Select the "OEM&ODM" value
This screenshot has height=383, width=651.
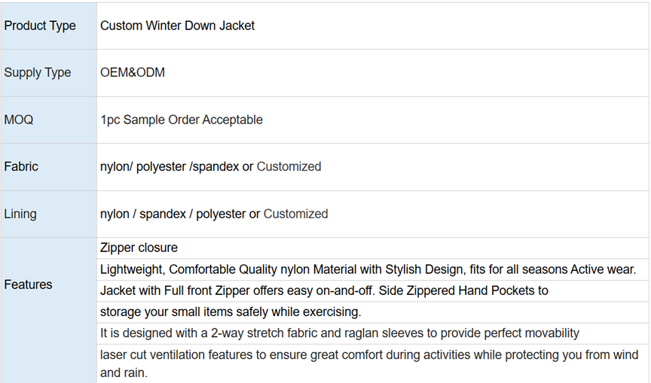click(133, 73)
